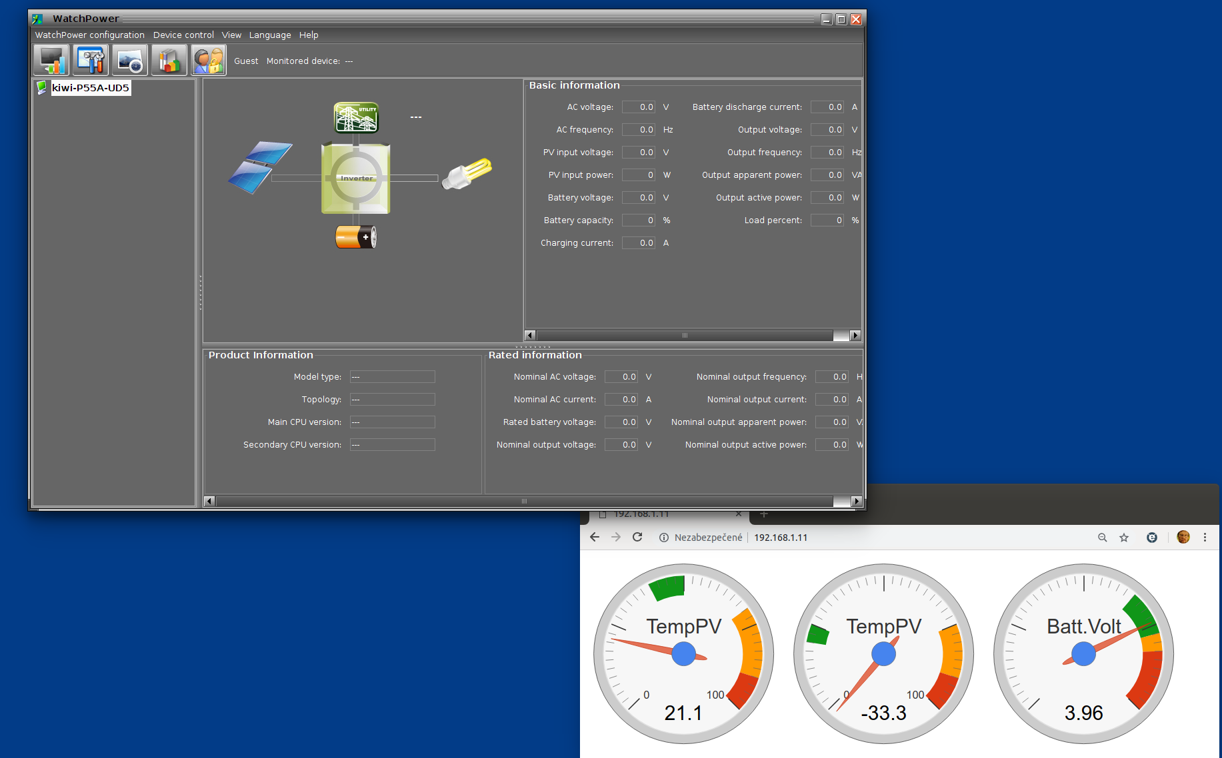Viewport: 1222px width, 758px height.
Task: Click the monitor bar-chart status toolbar icon
Action: [51, 61]
